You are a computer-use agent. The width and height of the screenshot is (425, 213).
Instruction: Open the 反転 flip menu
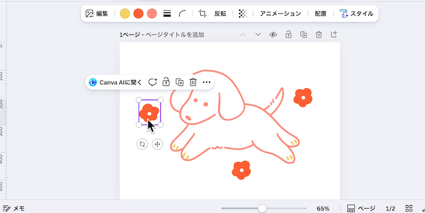(x=220, y=14)
